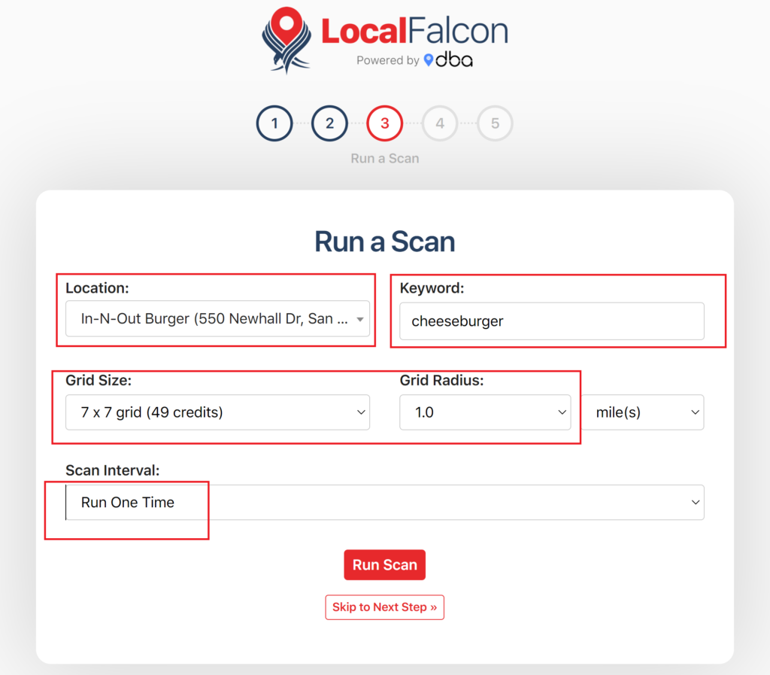
Task: Select the step 3 circle
Action: pos(384,123)
